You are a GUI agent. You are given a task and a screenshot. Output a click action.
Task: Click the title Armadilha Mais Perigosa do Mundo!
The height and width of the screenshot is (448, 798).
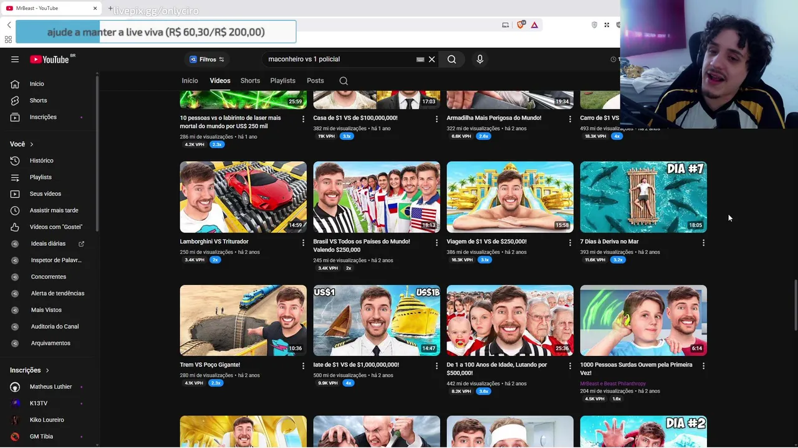pyautogui.click(x=494, y=118)
